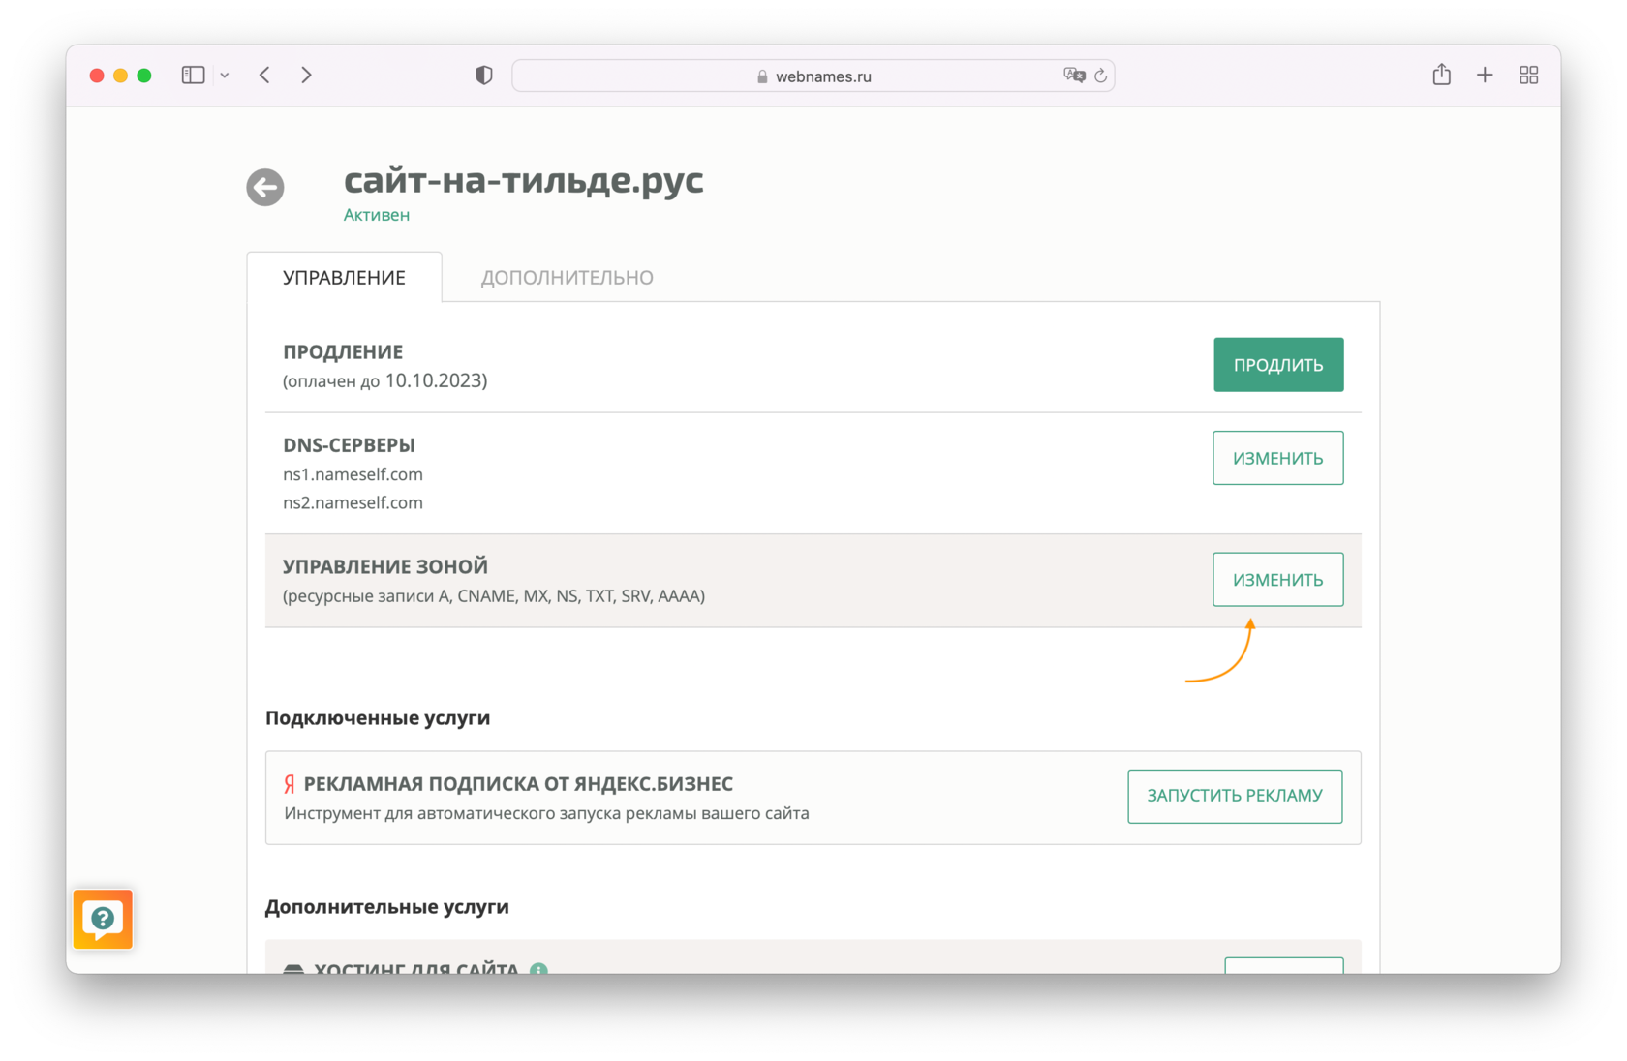
Task: Click the оплачен до 10.10.2023 text
Action: click(384, 380)
